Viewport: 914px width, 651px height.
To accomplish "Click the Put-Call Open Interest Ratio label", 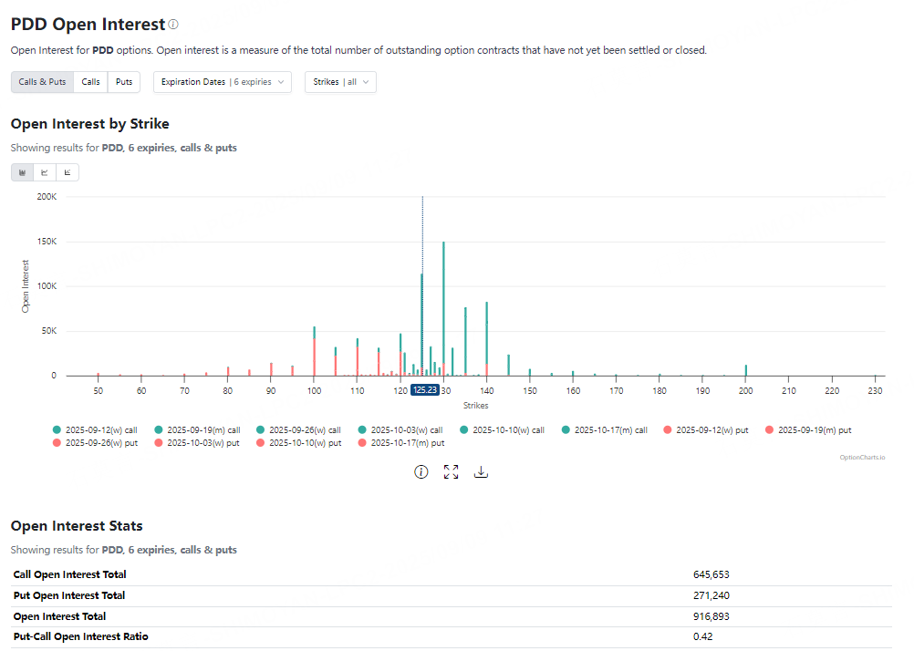I will [81, 637].
